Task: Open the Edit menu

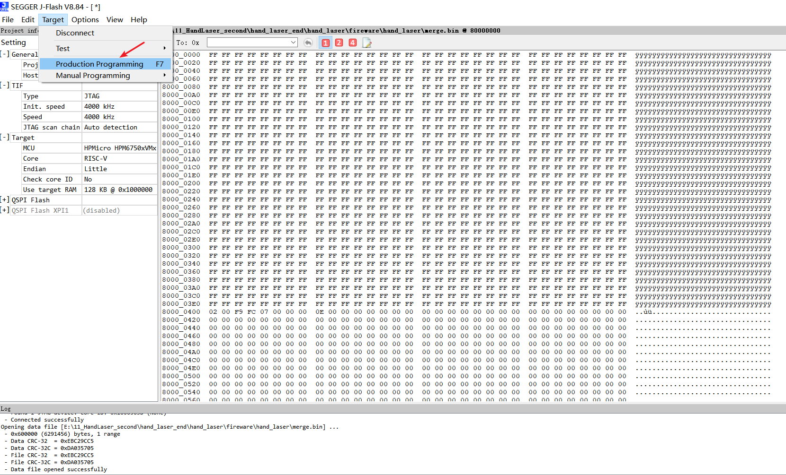Action: [27, 19]
